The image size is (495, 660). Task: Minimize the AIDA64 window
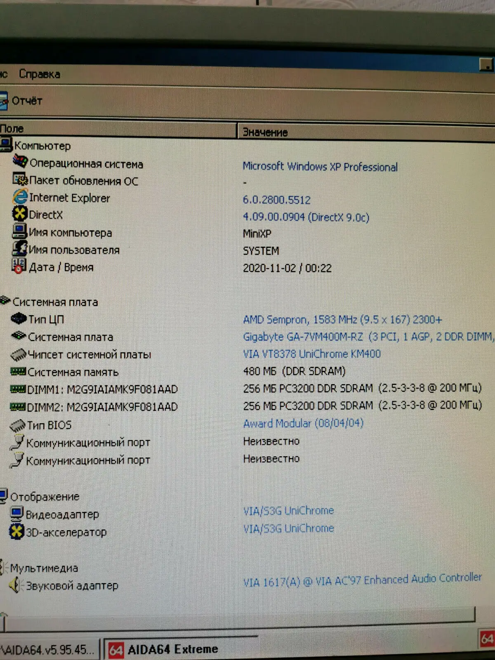click(x=486, y=65)
